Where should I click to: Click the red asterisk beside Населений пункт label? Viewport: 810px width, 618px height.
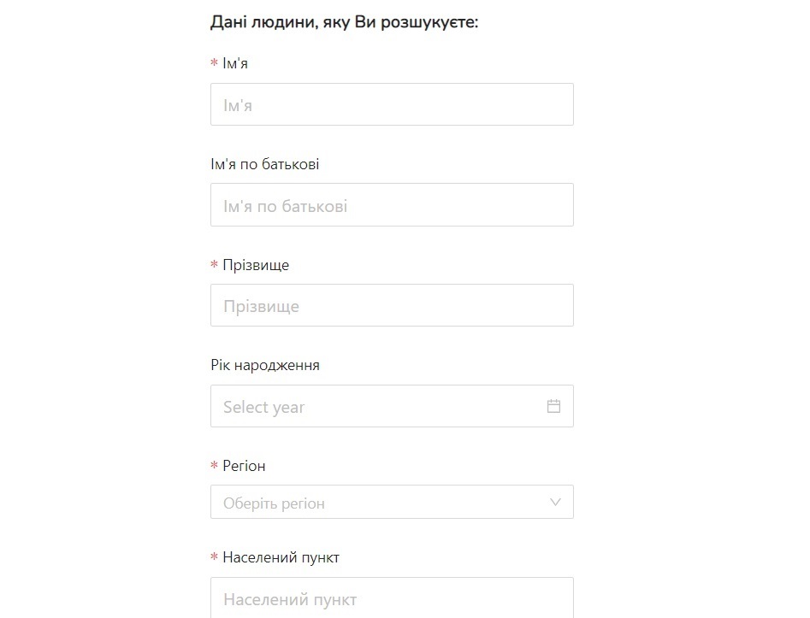215,557
